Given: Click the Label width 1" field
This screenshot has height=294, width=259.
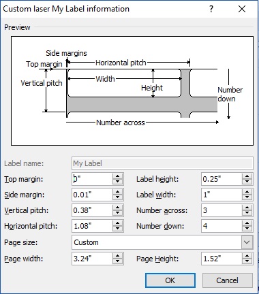Looking at the screenshot, I should click(222, 195).
